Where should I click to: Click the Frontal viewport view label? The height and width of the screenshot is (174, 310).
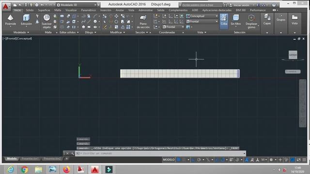(11, 39)
